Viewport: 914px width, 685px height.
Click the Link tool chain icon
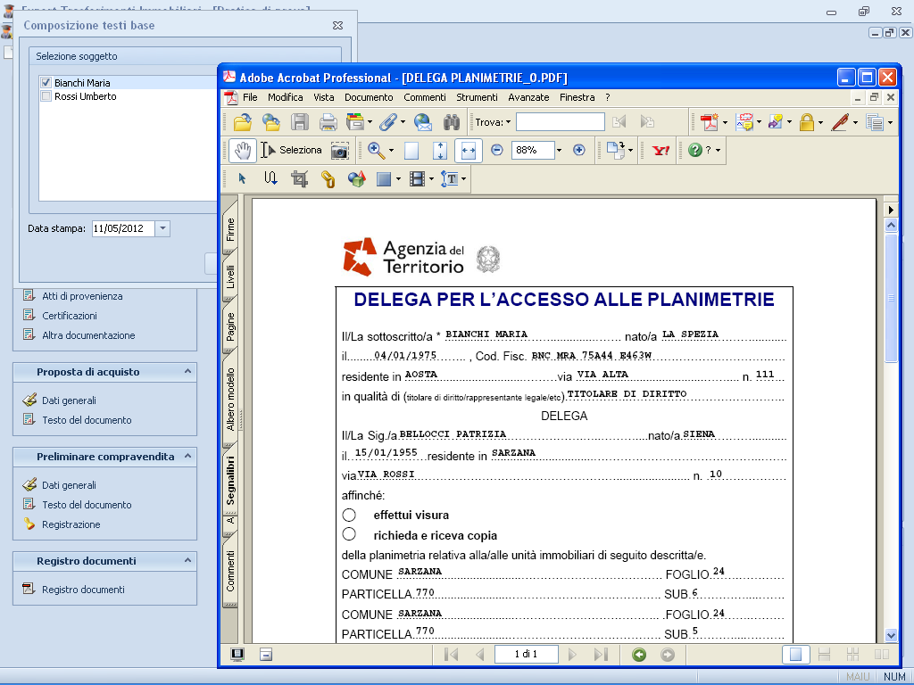[x=328, y=179]
